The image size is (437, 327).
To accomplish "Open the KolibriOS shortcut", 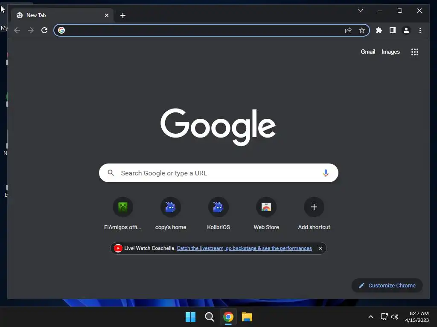I will [218, 213].
